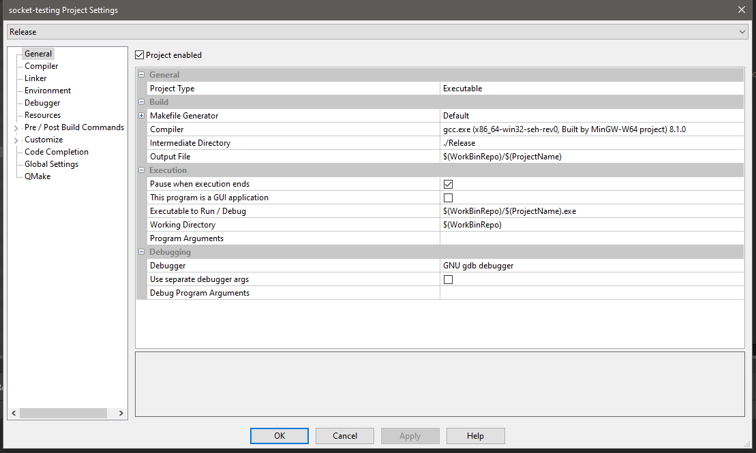This screenshot has width=756, height=453.
Task: Cancel the project settings dialog
Action: [x=344, y=435]
